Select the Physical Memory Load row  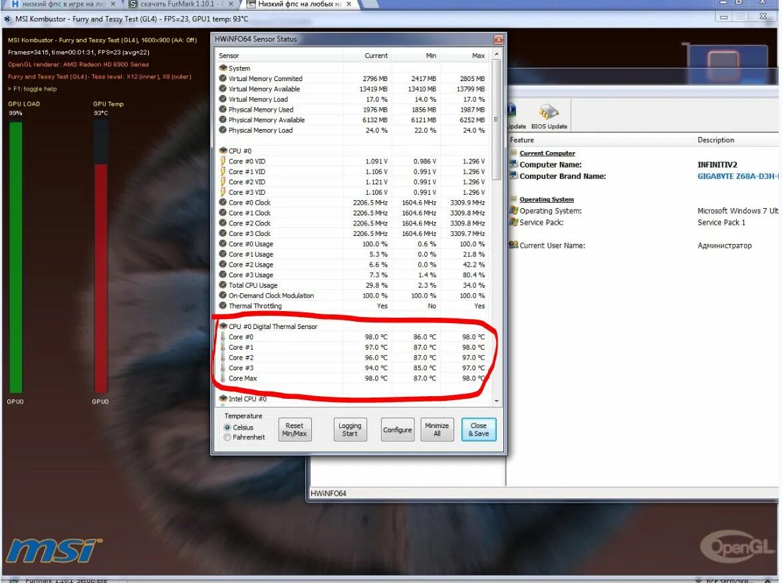352,130
